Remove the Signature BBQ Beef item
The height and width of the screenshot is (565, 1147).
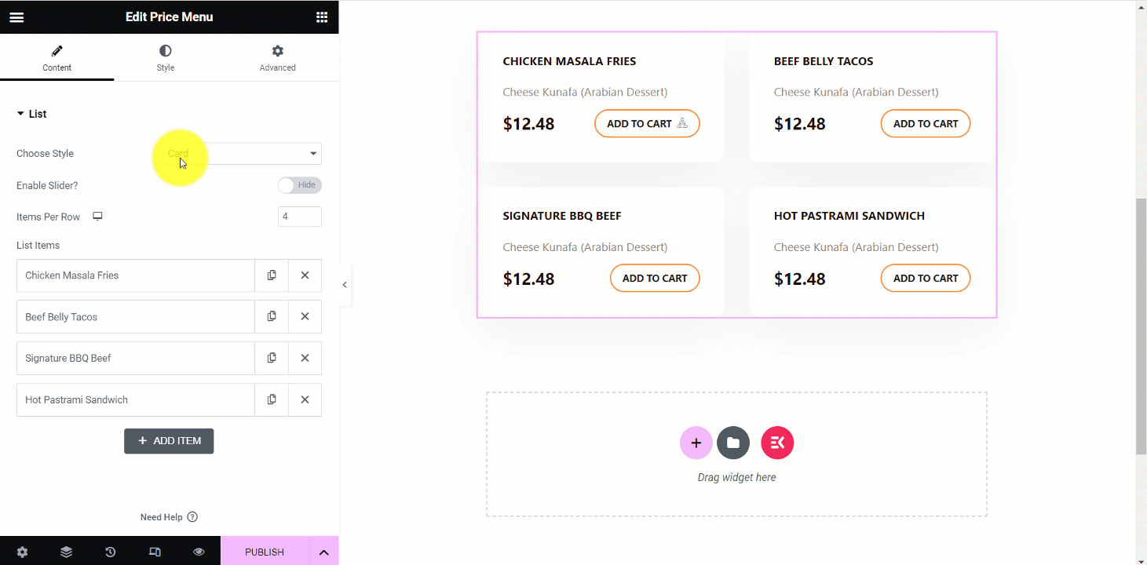pos(305,358)
